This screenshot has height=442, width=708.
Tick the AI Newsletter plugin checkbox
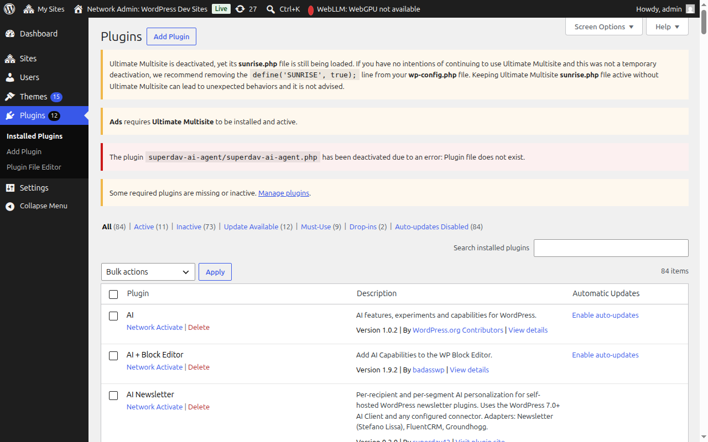[x=113, y=396]
